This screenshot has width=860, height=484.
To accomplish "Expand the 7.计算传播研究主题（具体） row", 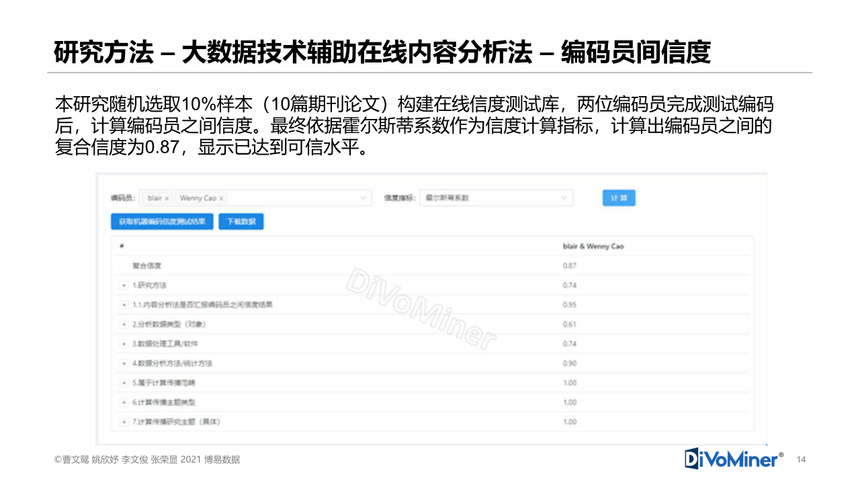I will click(x=124, y=422).
